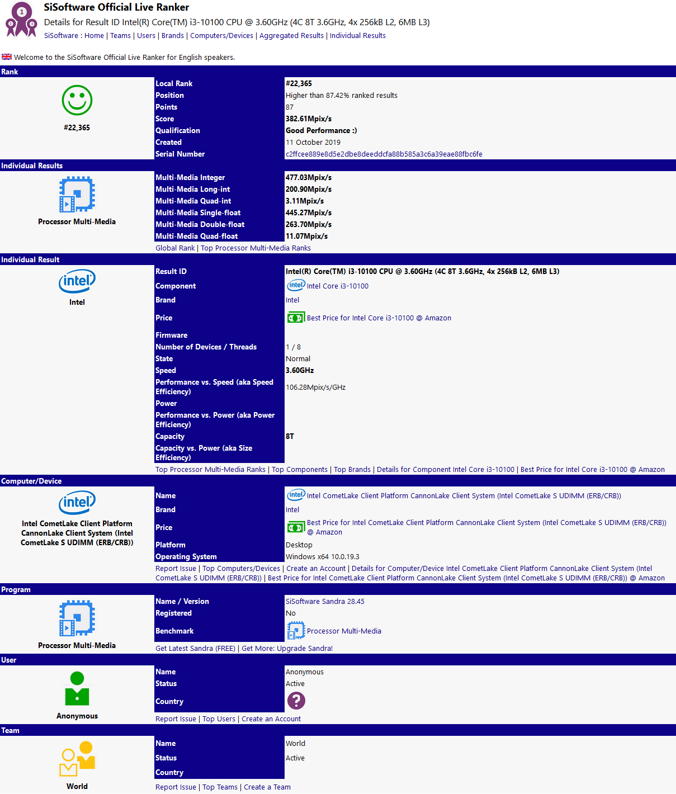Image resolution: width=676 pixels, height=794 pixels.
Task: Click money icon beside Best Price i3-10100
Action: coord(296,318)
